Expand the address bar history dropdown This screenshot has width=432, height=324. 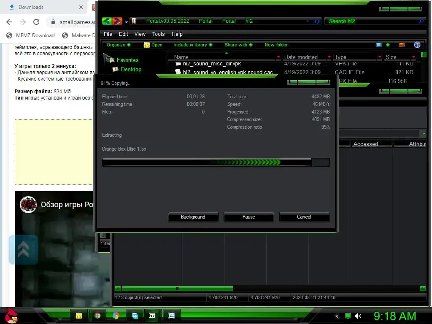click(308, 21)
